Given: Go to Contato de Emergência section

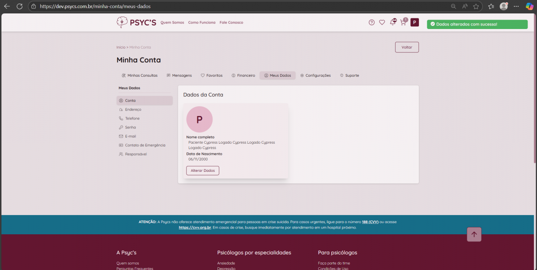Looking at the screenshot, I should point(145,145).
